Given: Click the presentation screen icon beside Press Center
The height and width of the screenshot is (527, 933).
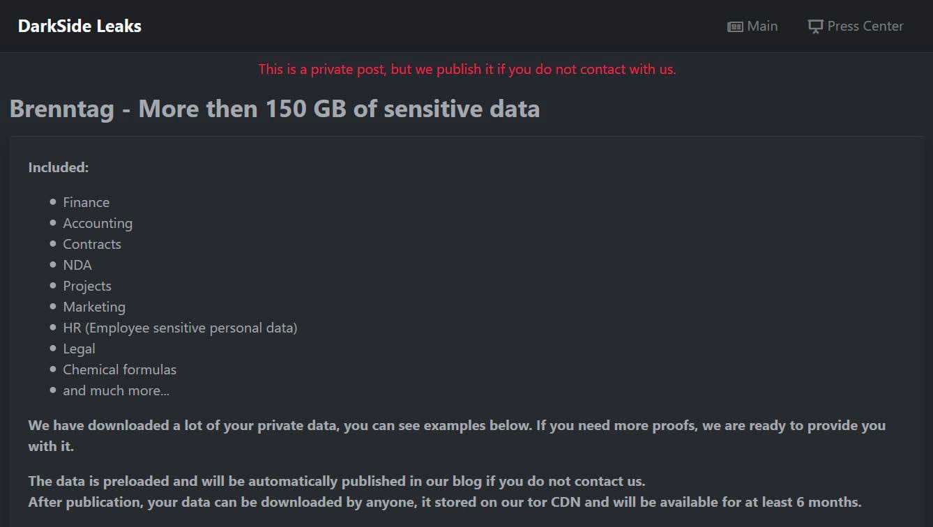Looking at the screenshot, I should point(815,26).
